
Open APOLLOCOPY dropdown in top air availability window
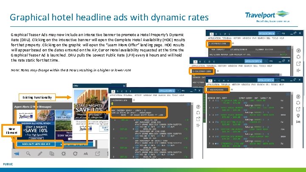pyautogui.click(x=266, y=34)
